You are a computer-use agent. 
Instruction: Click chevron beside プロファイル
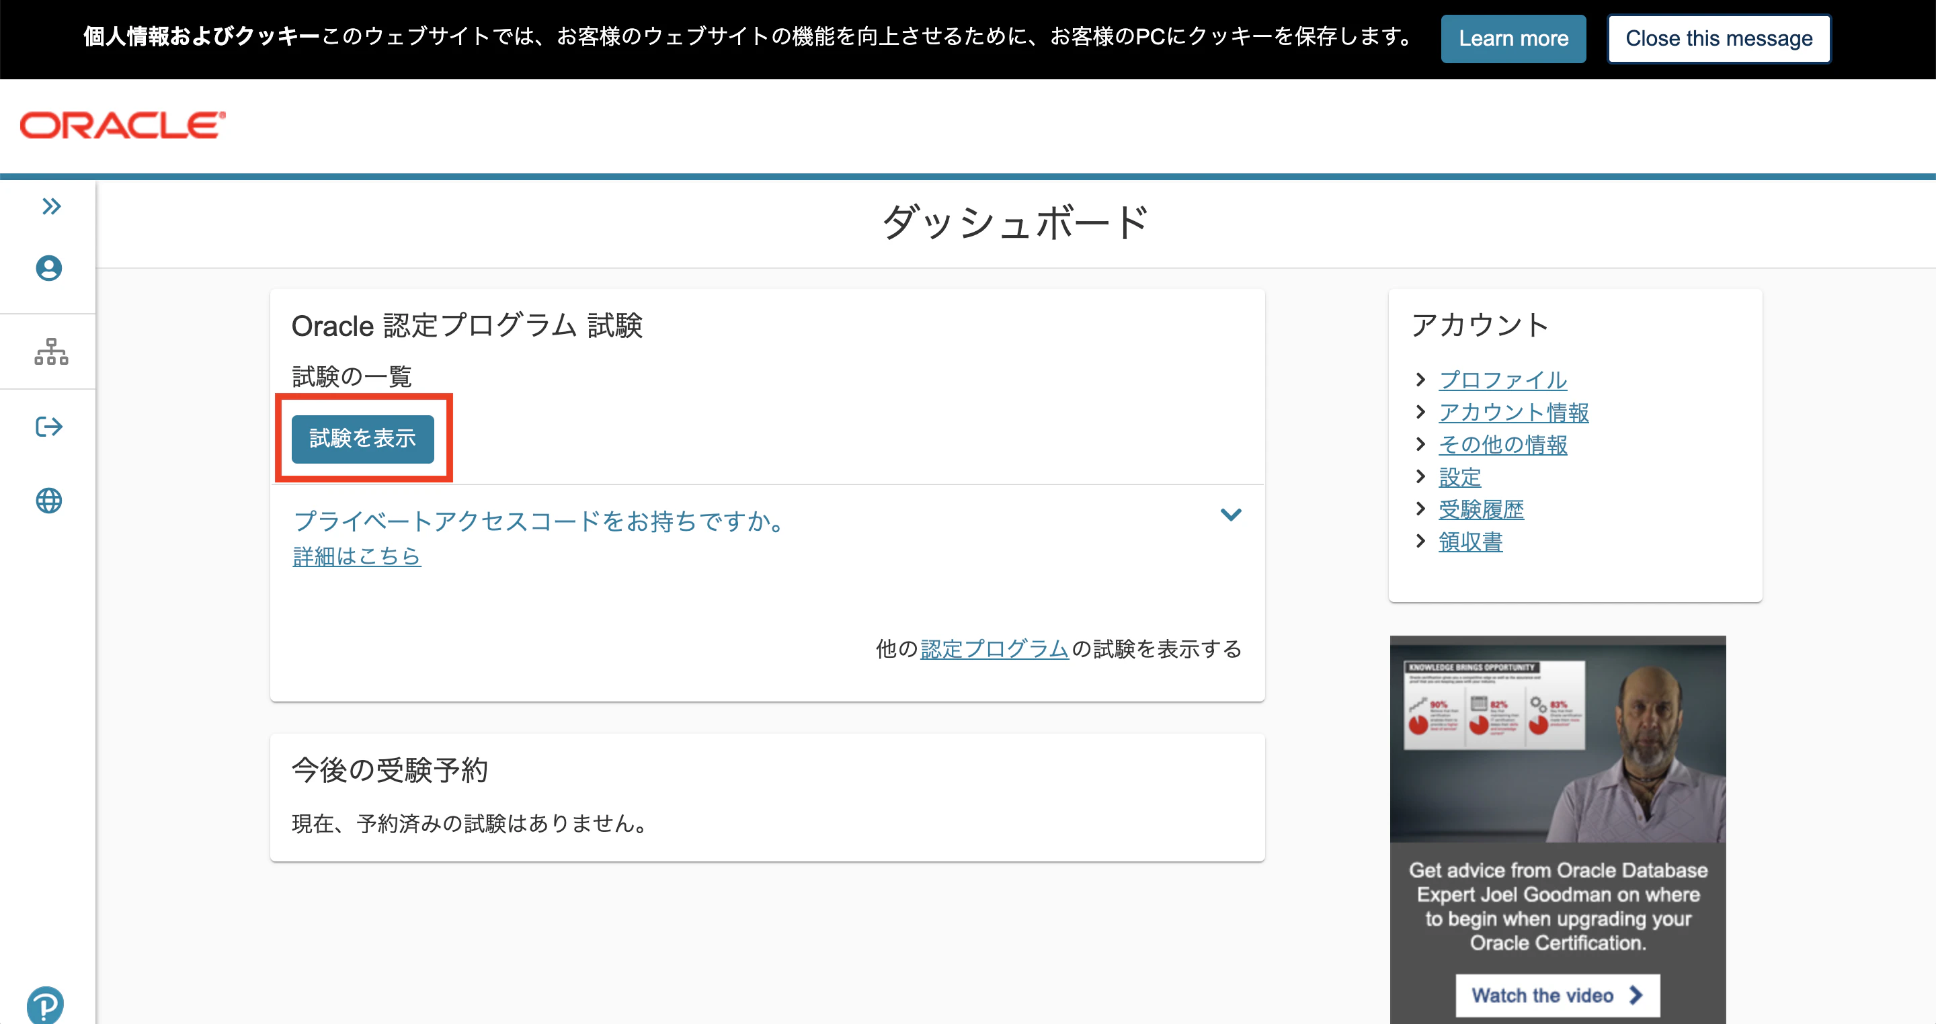click(x=1420, y=380)
